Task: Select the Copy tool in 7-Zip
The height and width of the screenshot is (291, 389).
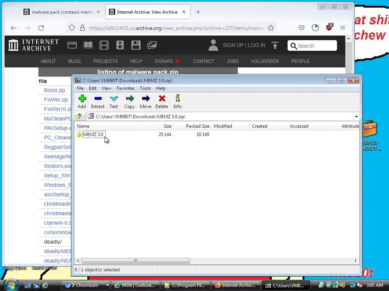Action: (130, 102)
